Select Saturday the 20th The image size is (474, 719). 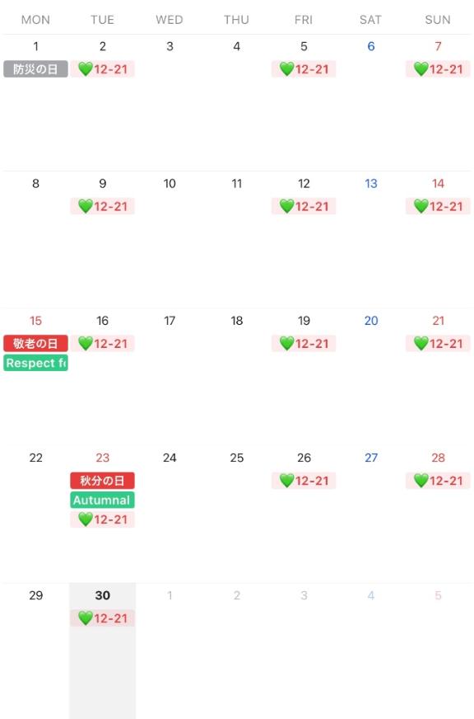pos(371,321)
